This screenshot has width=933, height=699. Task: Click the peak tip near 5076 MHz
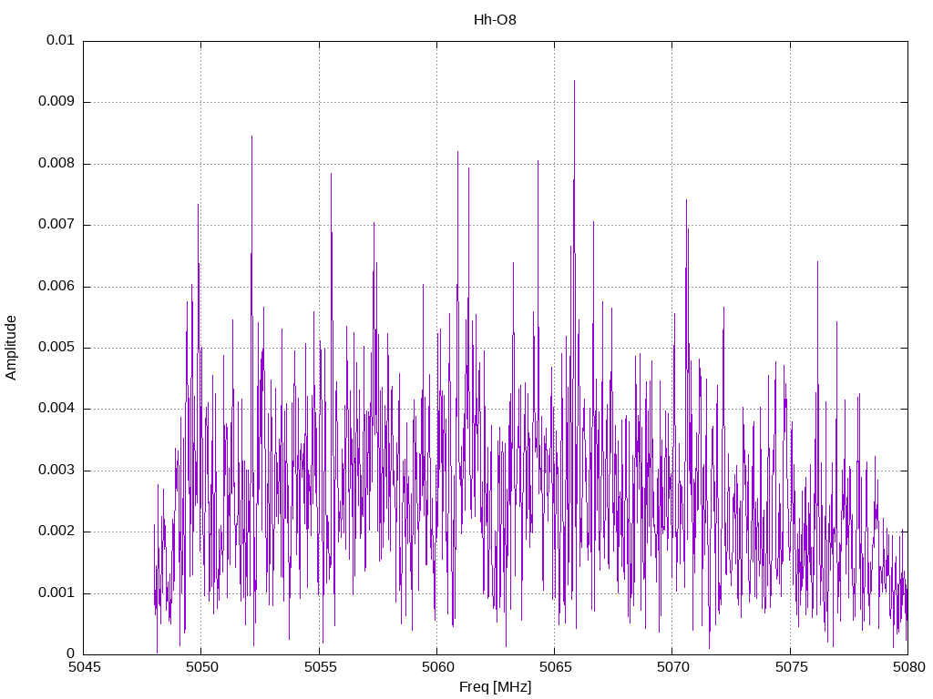(x=817, y=262)
